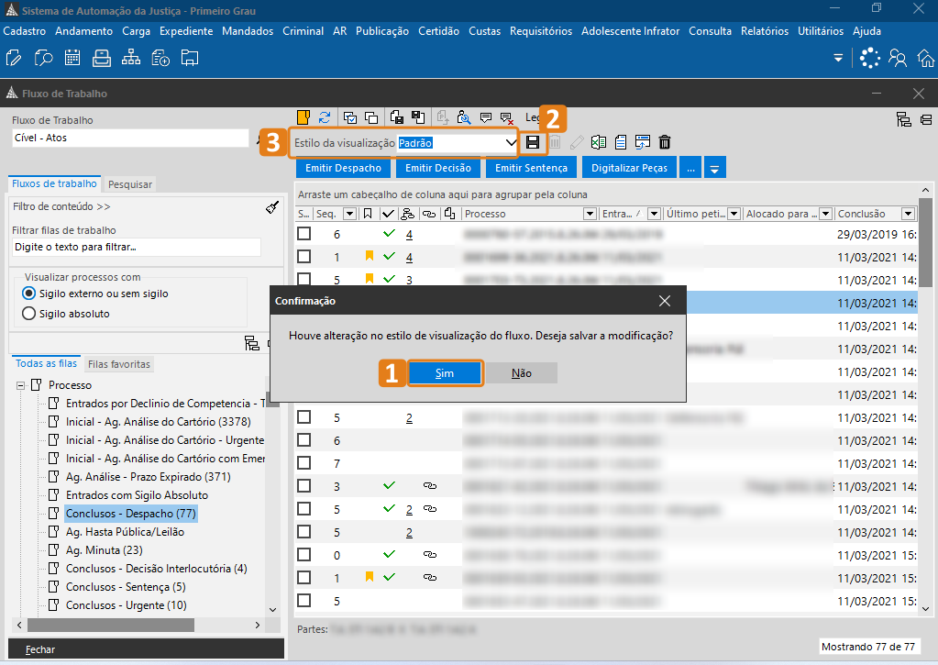
Task: Switch to the Pesquisar tab
Action: [130, 184]
